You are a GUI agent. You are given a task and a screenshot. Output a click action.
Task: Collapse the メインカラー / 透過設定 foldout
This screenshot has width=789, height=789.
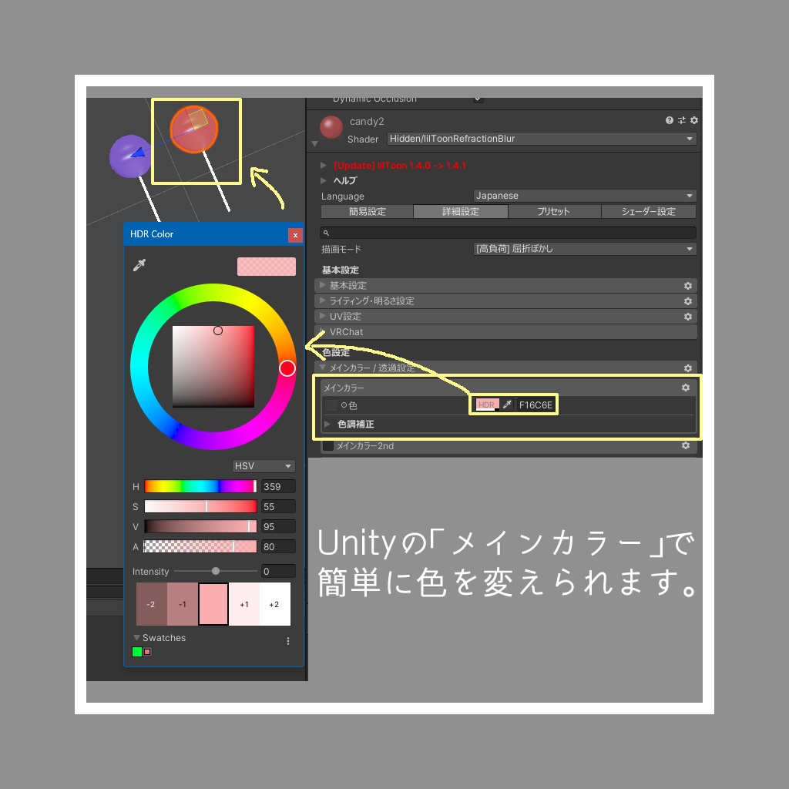[323, 368]
